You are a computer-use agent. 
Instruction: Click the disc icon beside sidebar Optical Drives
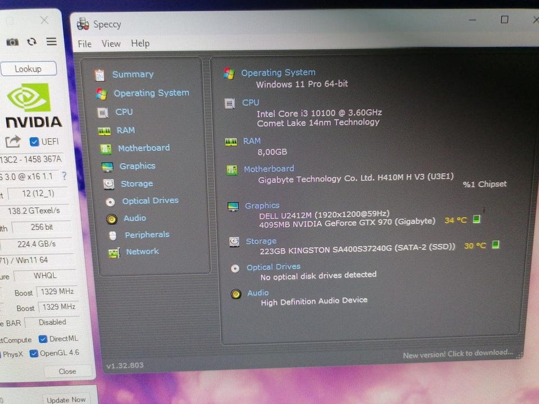pyautogui.click(x=111, y=202)
